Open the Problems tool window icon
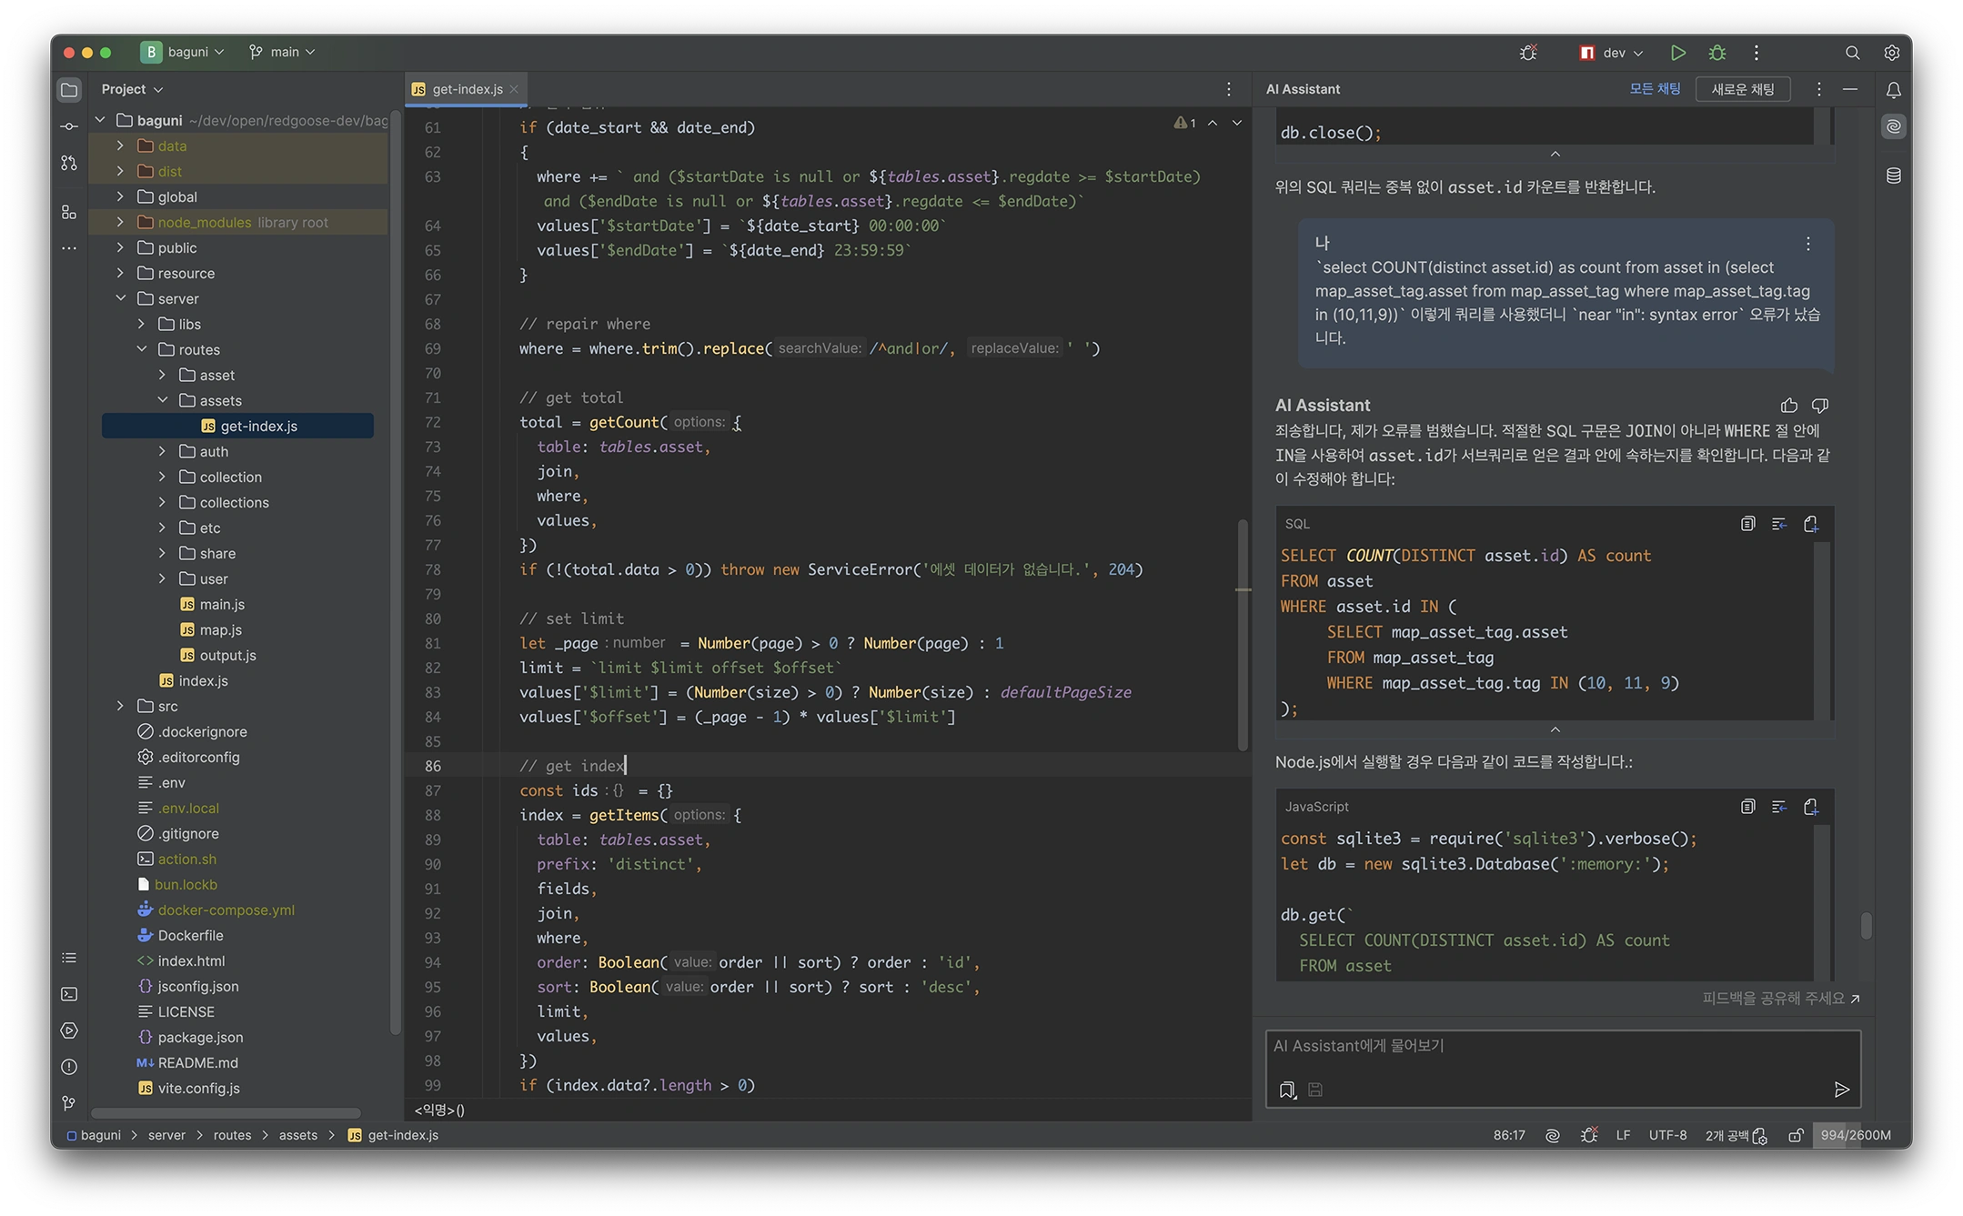 point(69,1067)
